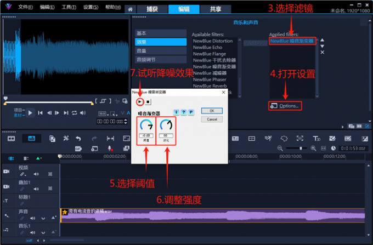Open the motion tracking runner icon

coord(268,138)
